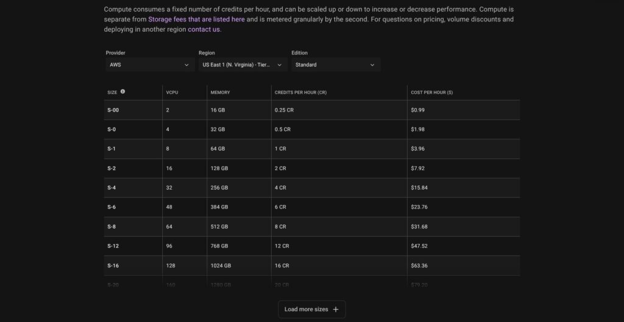Image resolution: width=624 pixels, height=322 pixels.
Task: Click the Load more sizes button
Action: click(x=311, y=309)
